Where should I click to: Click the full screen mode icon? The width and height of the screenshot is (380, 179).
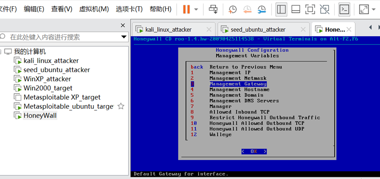310,9
